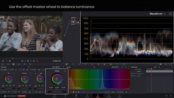The height and width of the screenshot is (98, 174).
Task: Open the HDR palette icon
Action: click(x=19, y=64)
